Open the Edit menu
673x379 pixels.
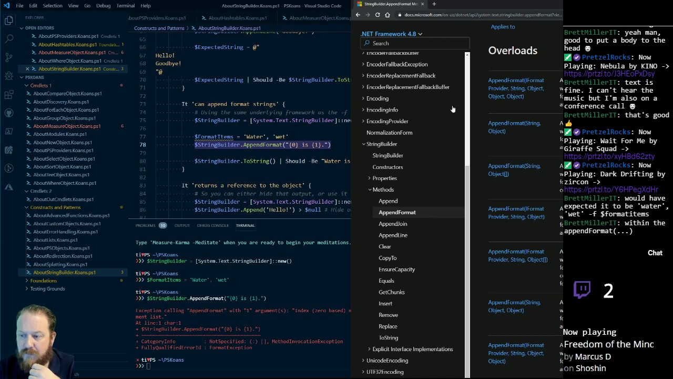33,5
